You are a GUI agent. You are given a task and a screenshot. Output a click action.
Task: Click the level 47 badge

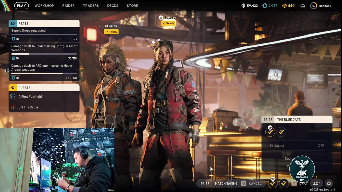tap(314, 6)
